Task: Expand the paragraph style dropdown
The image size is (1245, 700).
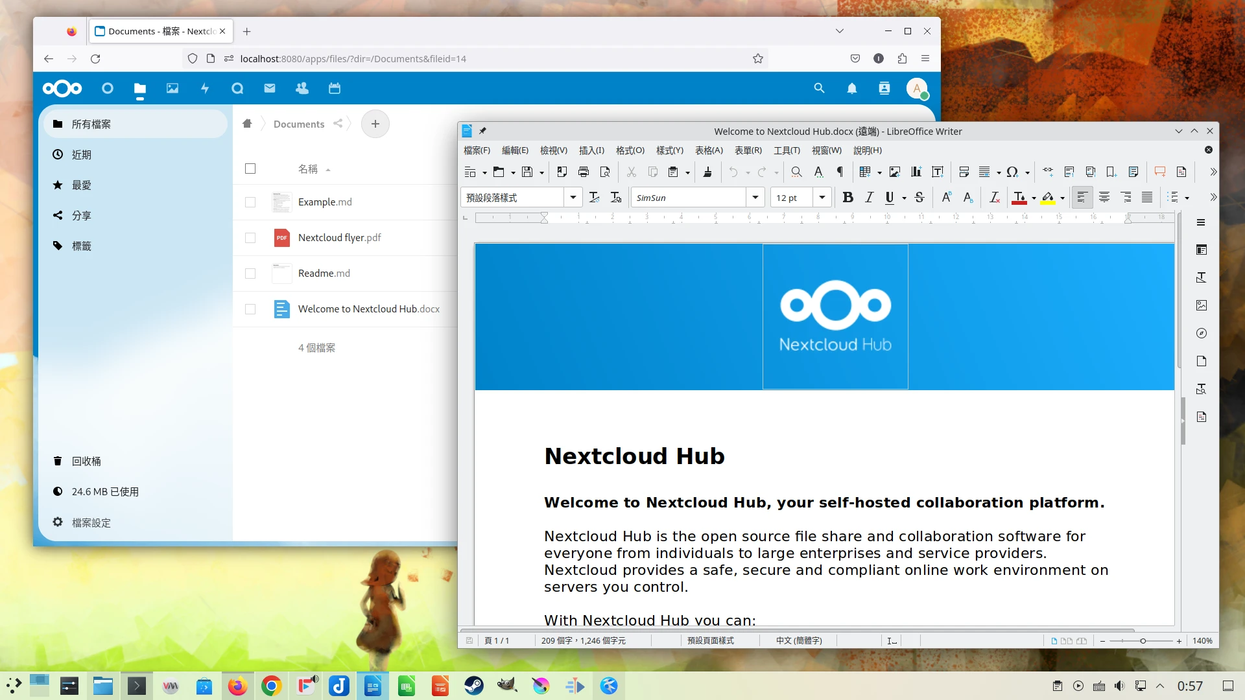Action: coord(573,198)
